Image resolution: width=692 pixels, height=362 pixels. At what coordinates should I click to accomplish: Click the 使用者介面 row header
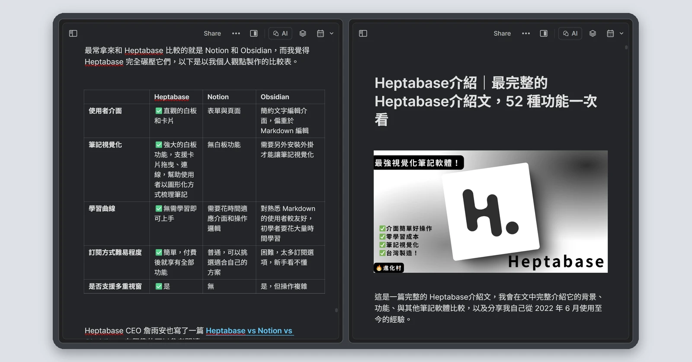pyautogui.click(x=117, y=121)
